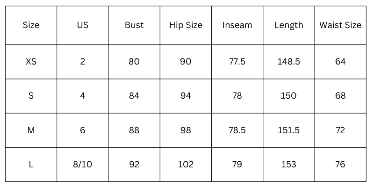
Task: Click the Size column header
Action: coord(31,25)
